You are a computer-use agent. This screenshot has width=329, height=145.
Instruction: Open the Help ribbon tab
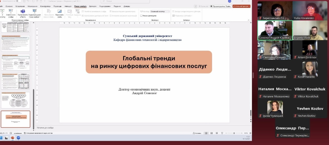tap(127, 6)
